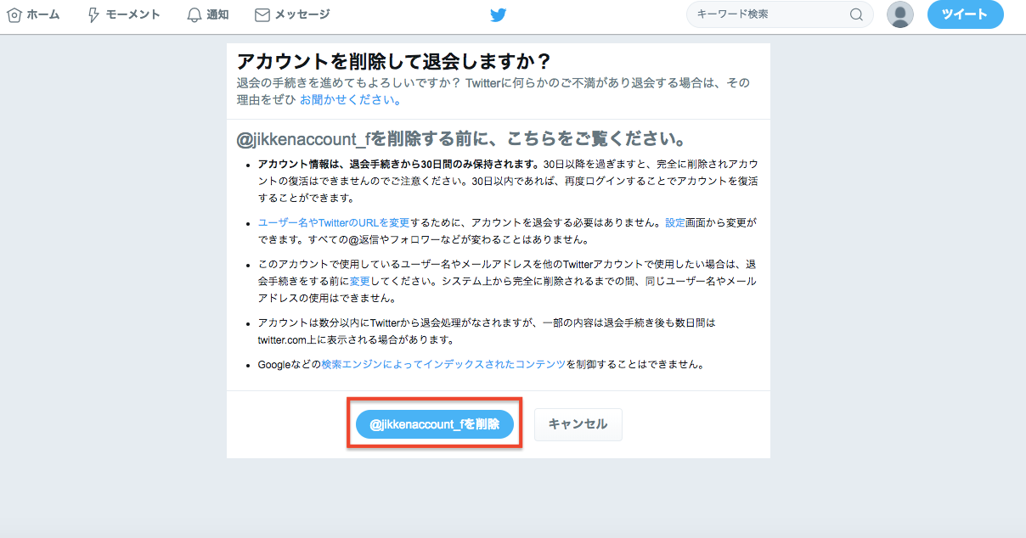Image resolution: width=1026 pixels, height=538 pixels.
Task: Click the envelope messages icon
Action: point(262,14)
